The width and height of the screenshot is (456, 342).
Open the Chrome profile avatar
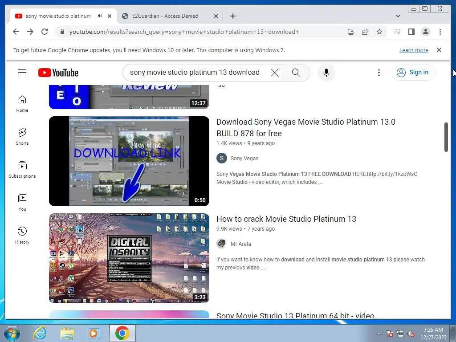[425, 32]
